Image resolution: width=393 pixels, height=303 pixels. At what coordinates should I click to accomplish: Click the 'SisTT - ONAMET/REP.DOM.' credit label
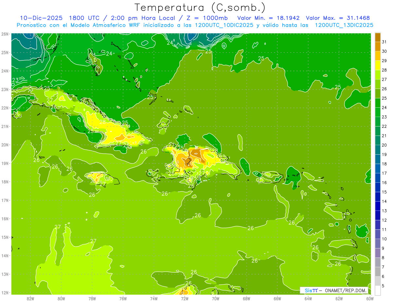(334, 290)
